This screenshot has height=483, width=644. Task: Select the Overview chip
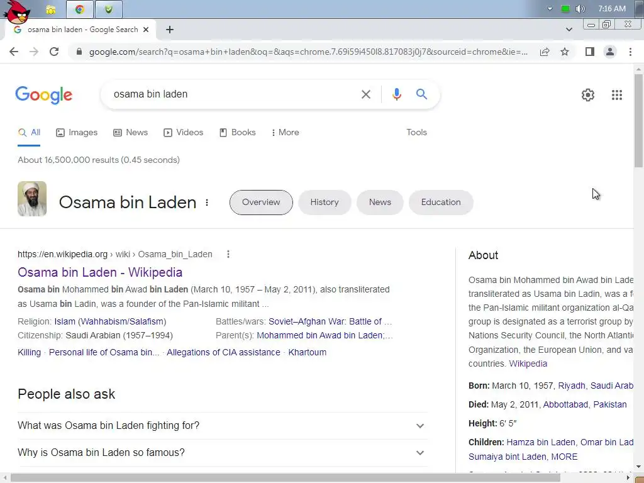click(x=261, y=202)
